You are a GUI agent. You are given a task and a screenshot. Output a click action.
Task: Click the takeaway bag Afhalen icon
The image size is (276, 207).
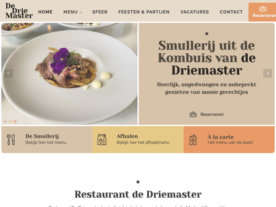[x=102, y=140]
